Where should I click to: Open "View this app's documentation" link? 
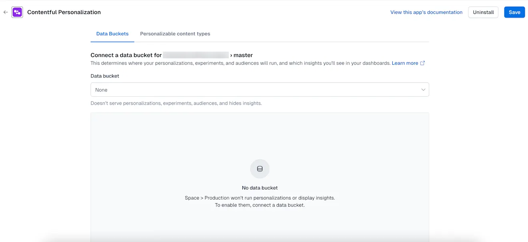pyautogui.click(x=426, y=12)
